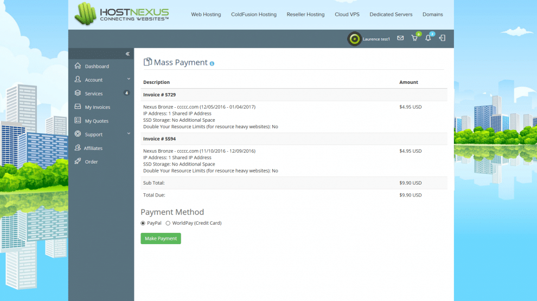Click the Mass Payment info icon
Image resolution: width=537 pixels, height=301 pixels.
[212, 63]
